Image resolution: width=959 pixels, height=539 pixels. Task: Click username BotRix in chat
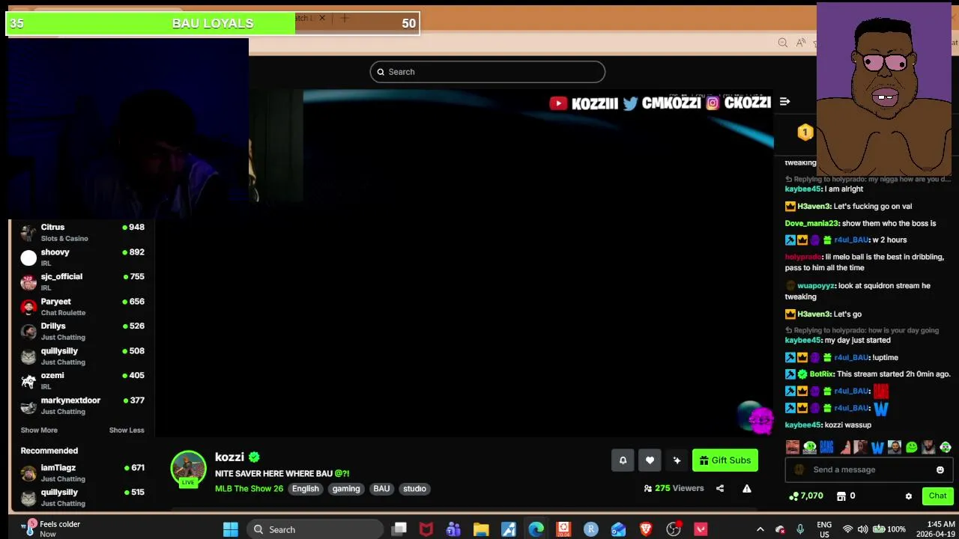tap(822, 374)
